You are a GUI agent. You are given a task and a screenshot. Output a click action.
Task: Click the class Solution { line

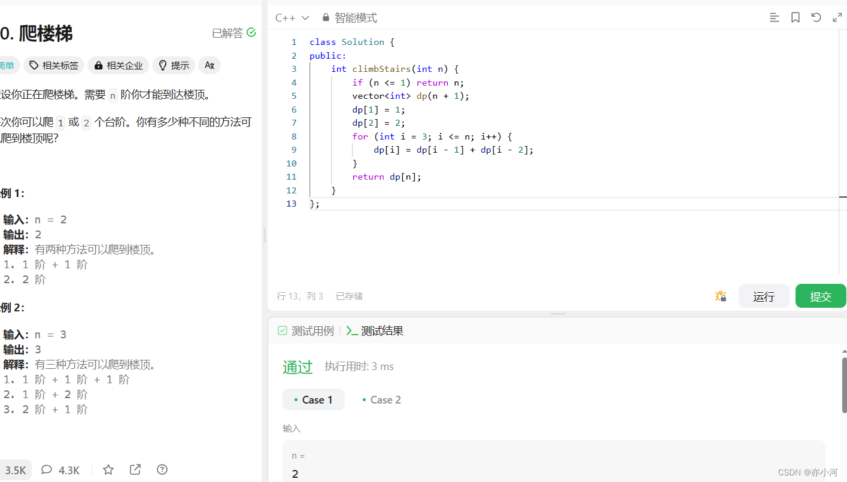point(352,42)
